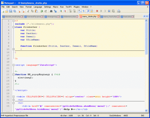Image resolution: width=150 pixels, height=118 pixels.
Task: Click the tab bar left scroll arrow
Action: coord(144,16)
